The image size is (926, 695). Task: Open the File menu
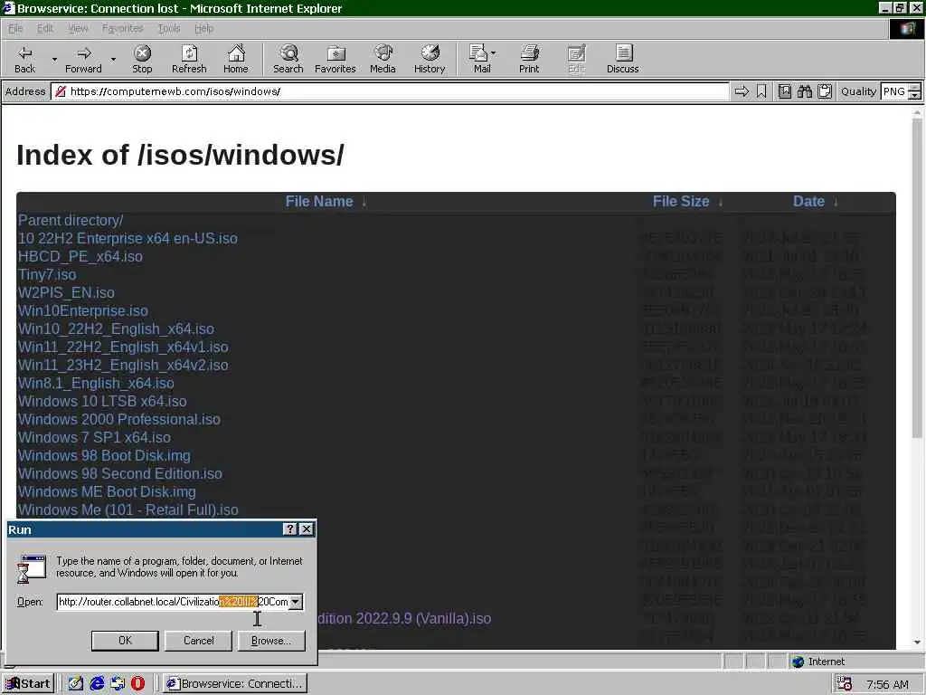coord(15,28)
